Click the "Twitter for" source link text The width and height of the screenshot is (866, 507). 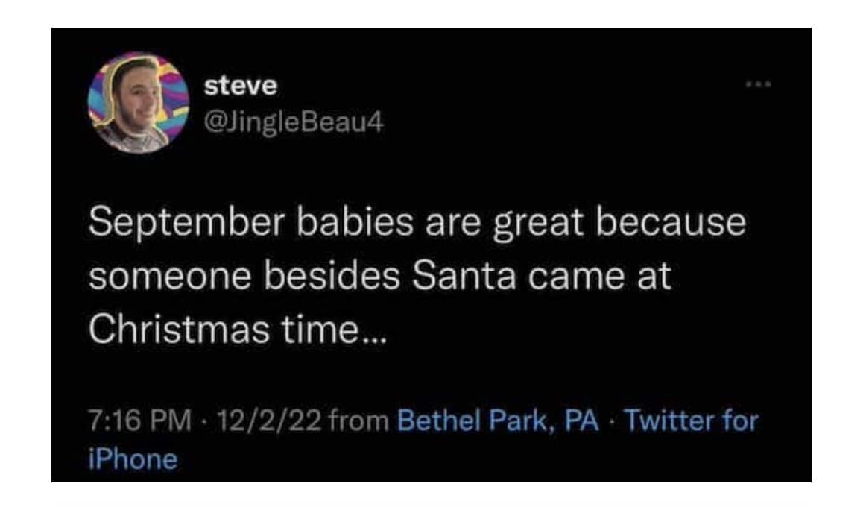pos(690,421)
